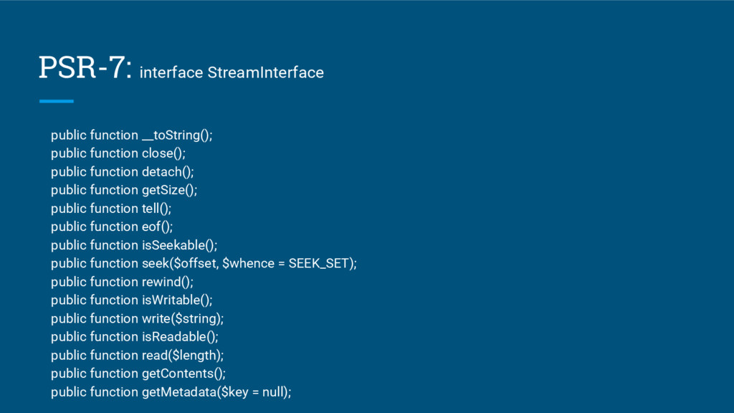Click the write($string) function line
This screenshot has height=413, width=734.
pyautogui.click(x=138, y=318)
